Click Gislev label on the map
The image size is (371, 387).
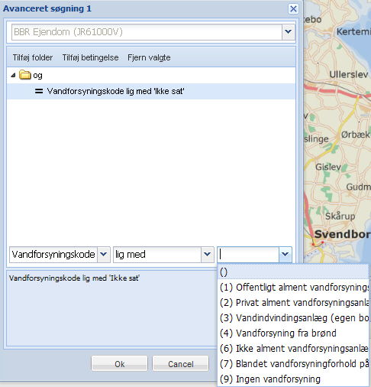click(x=328, y=167)
